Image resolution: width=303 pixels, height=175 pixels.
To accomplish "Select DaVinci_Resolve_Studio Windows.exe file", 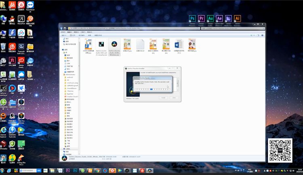I will [x=114, y=47].
